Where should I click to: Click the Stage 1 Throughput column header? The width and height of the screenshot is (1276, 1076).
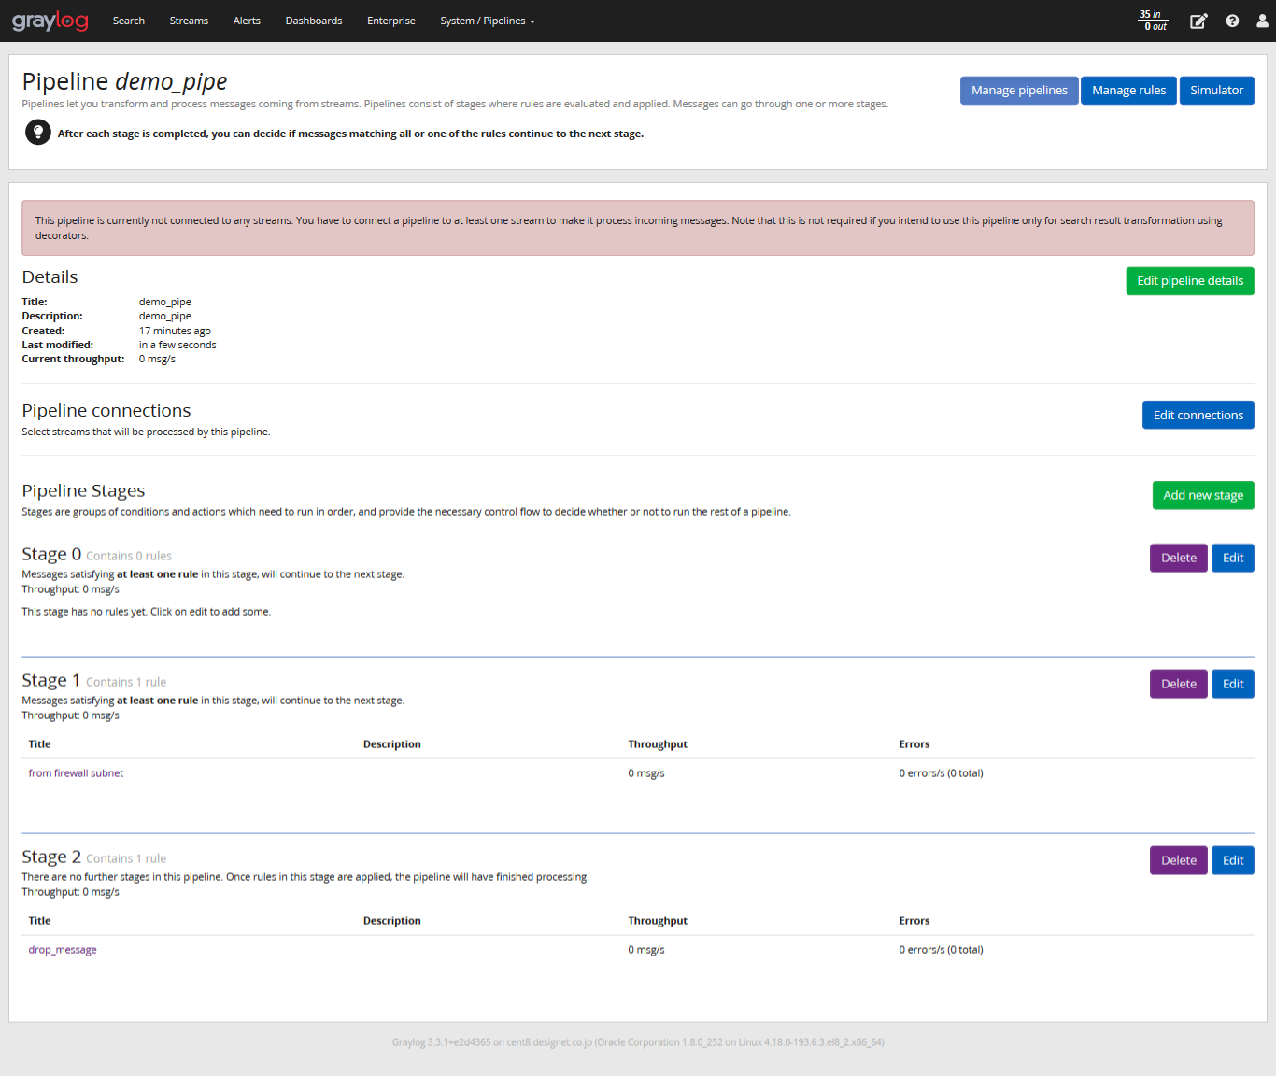tap(658, 744)
